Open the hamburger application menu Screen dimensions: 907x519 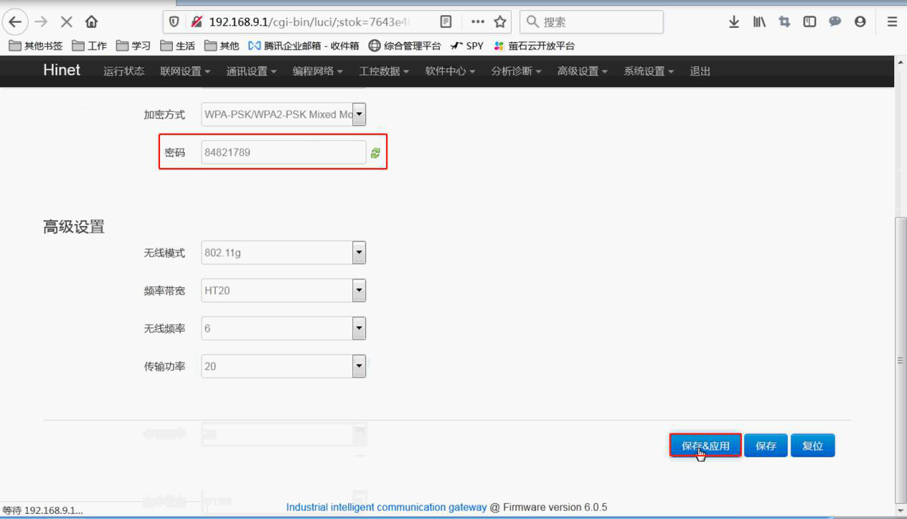point(892,22)
